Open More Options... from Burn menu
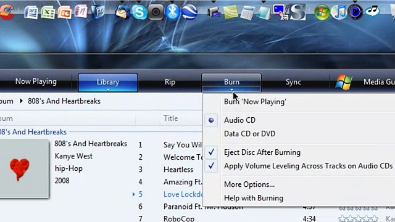The image size is (395, 222). coord(249,184)
